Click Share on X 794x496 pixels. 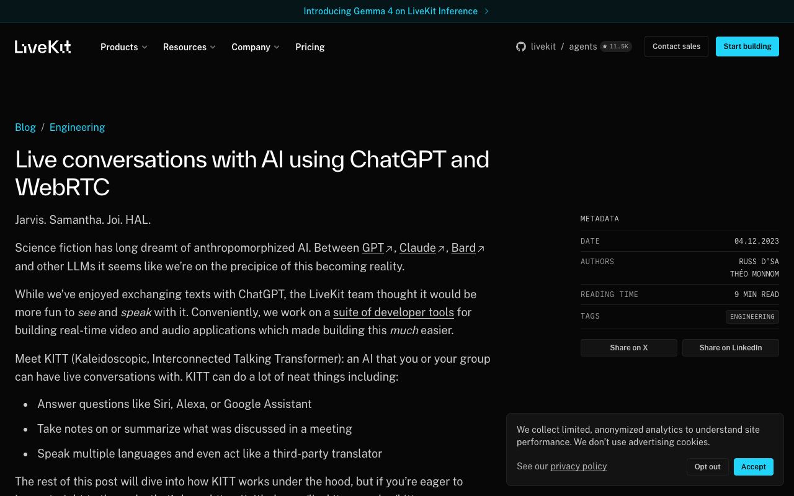[x=629, y=348]
